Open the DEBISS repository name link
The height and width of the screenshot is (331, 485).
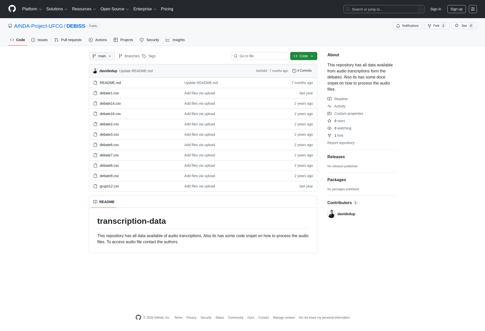(76, 26)
